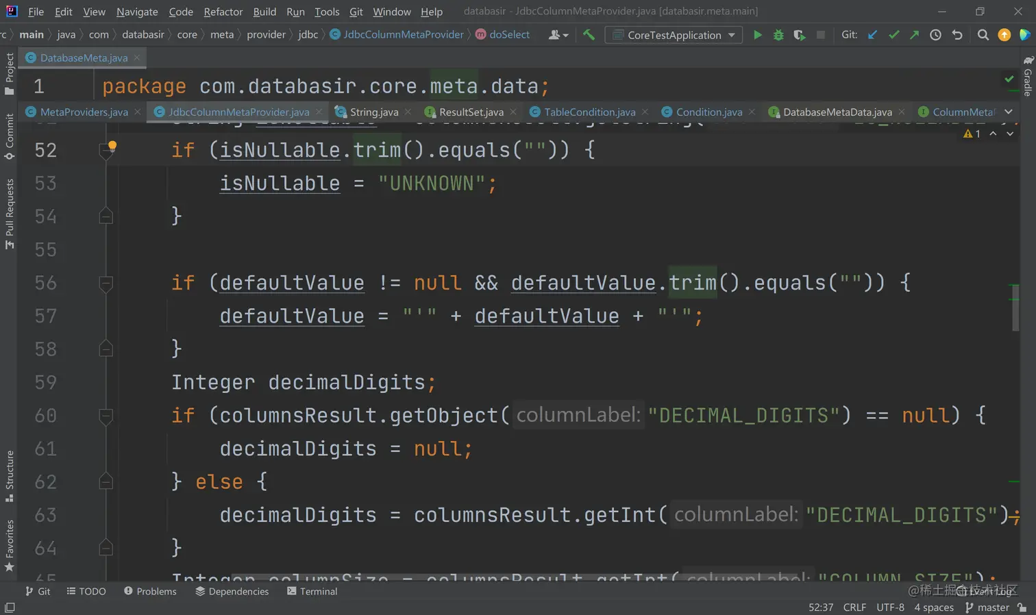The image size is (1036, 615).
Task: Click the Build Project hammer icon
Action: point(589,35)
